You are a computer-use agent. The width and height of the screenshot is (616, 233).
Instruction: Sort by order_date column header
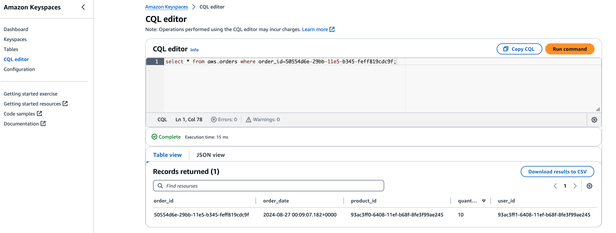276,201
